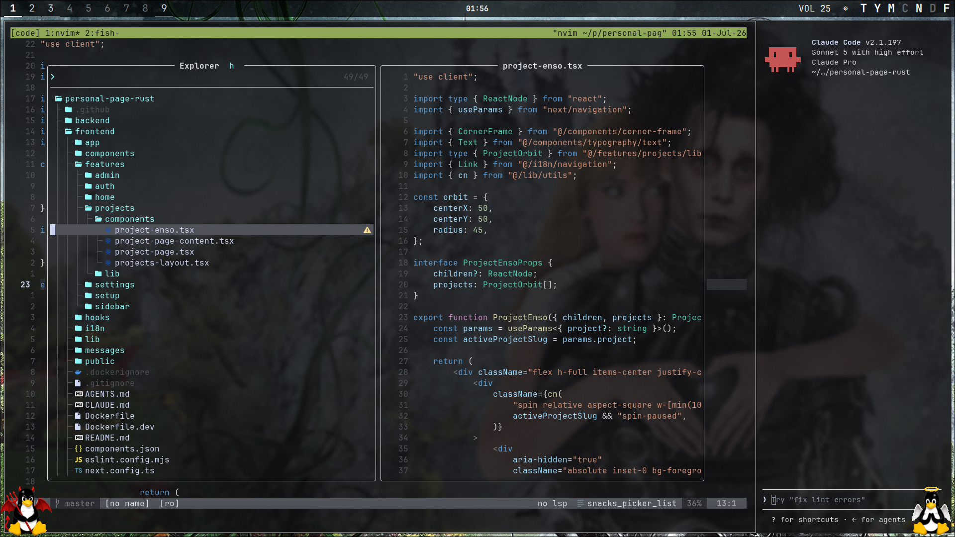The image size is (955, 537).
Task: Collapse the personal-page-rust root folder
Action: tap(59, 99)
